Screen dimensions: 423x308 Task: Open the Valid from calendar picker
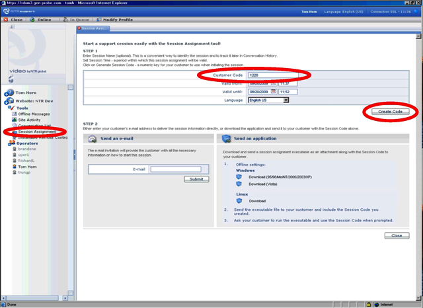tap(274, 83)
